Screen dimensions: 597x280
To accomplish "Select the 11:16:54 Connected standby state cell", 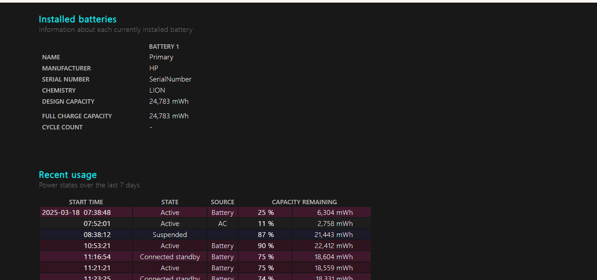I will coord(170,257).
